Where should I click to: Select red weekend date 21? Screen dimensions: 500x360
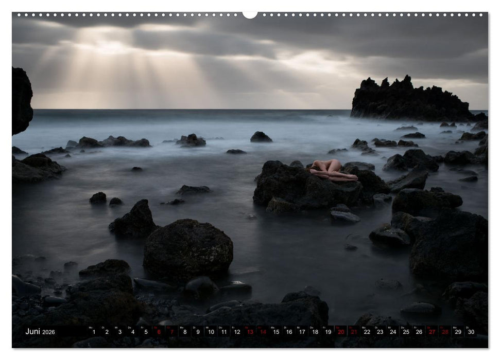point(354,331)
